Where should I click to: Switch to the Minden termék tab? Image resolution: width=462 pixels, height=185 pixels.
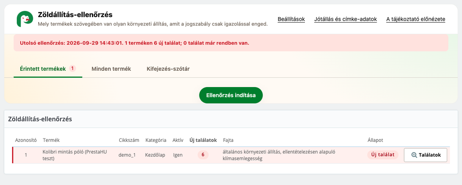point(111,69)
